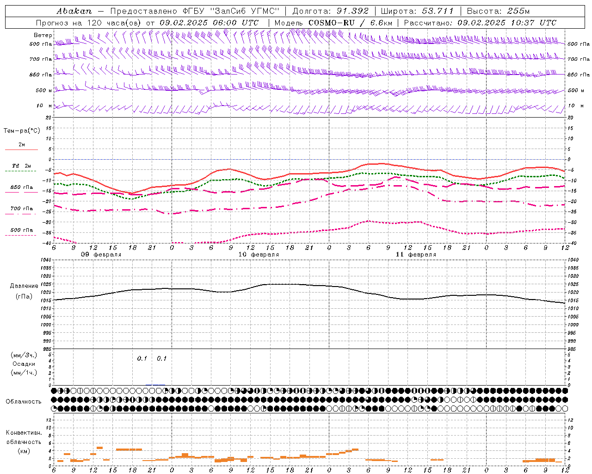The image size is (592, 474).
Task: Click the Td 2м dew point legend entry
Action: pos(21,166)
